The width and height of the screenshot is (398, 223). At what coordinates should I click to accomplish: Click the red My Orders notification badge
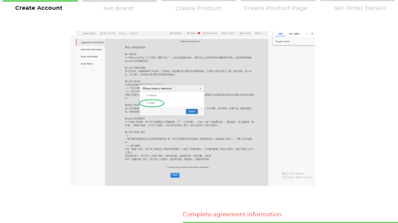coord(199,33)
